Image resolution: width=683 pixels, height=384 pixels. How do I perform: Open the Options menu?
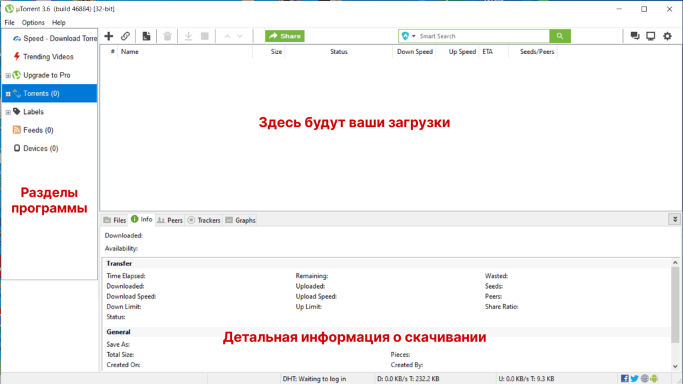(x=33, y=23)
